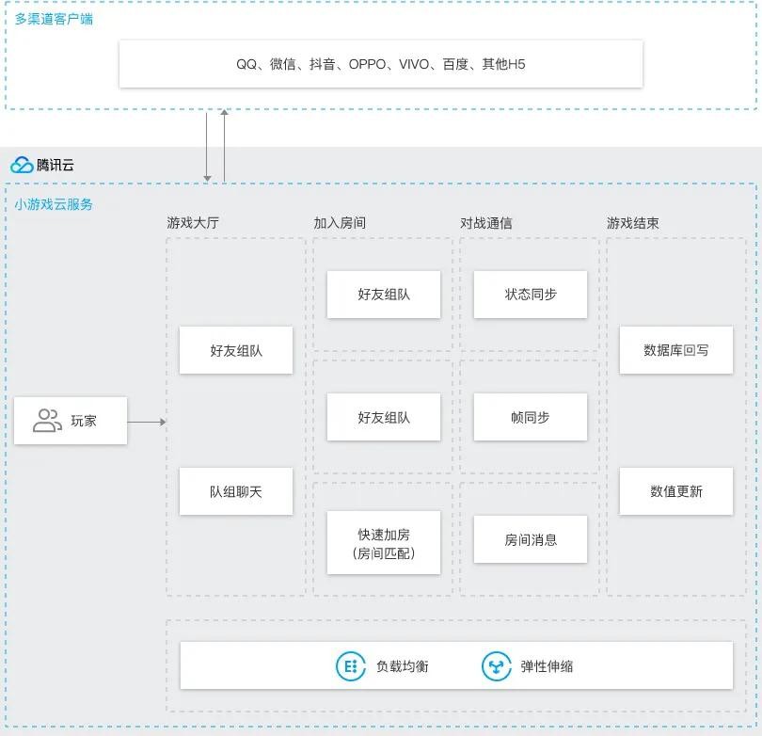Open the 数据库回写 box
This screenshot has height=736, width=762.
coord(675,350)
